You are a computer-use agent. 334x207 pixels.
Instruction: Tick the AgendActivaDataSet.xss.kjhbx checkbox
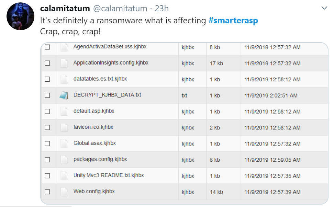pyautogui.click(x=47, y=47)
